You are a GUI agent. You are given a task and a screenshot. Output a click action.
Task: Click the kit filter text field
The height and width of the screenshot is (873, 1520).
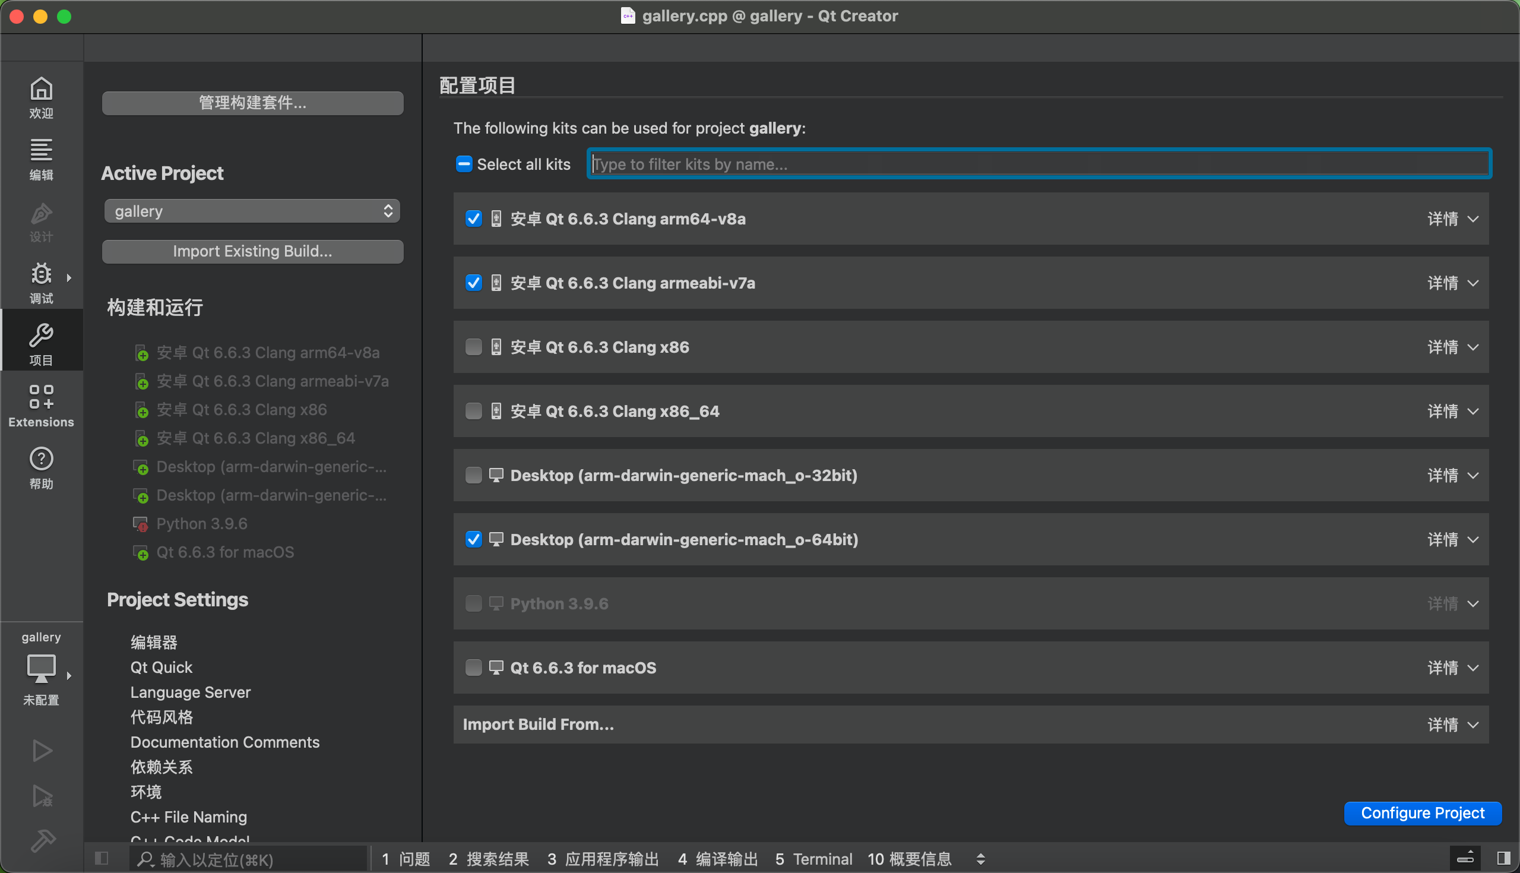coord(1039,164)
